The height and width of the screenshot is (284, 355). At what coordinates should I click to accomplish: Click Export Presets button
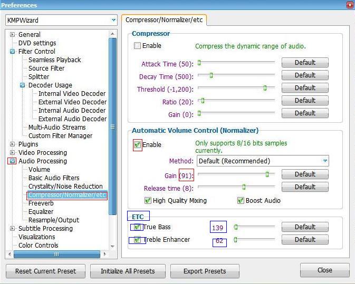(205, 271)
